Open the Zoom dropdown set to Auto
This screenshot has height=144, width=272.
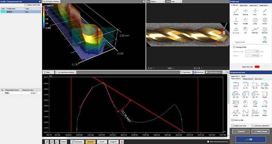(x=176, y=2)
